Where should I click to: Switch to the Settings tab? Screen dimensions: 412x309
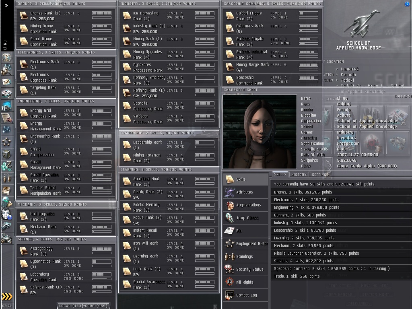pyautogui.click(x=320, y=175)
